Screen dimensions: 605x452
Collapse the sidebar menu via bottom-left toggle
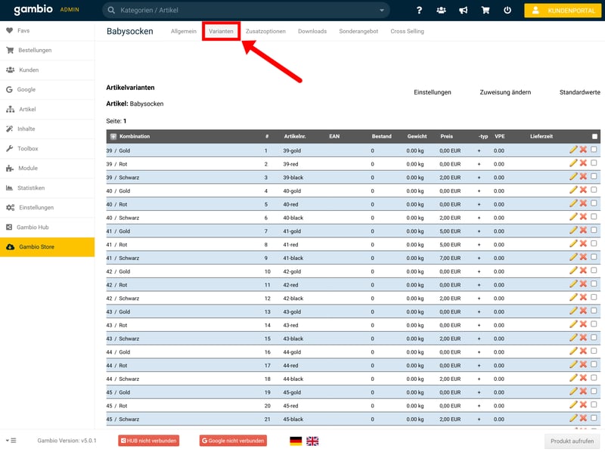pyautogui.click(x=11, y=440)
